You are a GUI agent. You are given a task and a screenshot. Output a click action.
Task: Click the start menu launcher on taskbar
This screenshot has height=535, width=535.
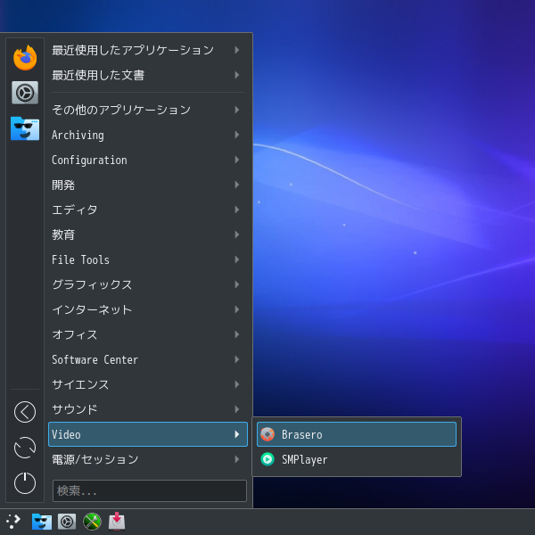[13, 522]
